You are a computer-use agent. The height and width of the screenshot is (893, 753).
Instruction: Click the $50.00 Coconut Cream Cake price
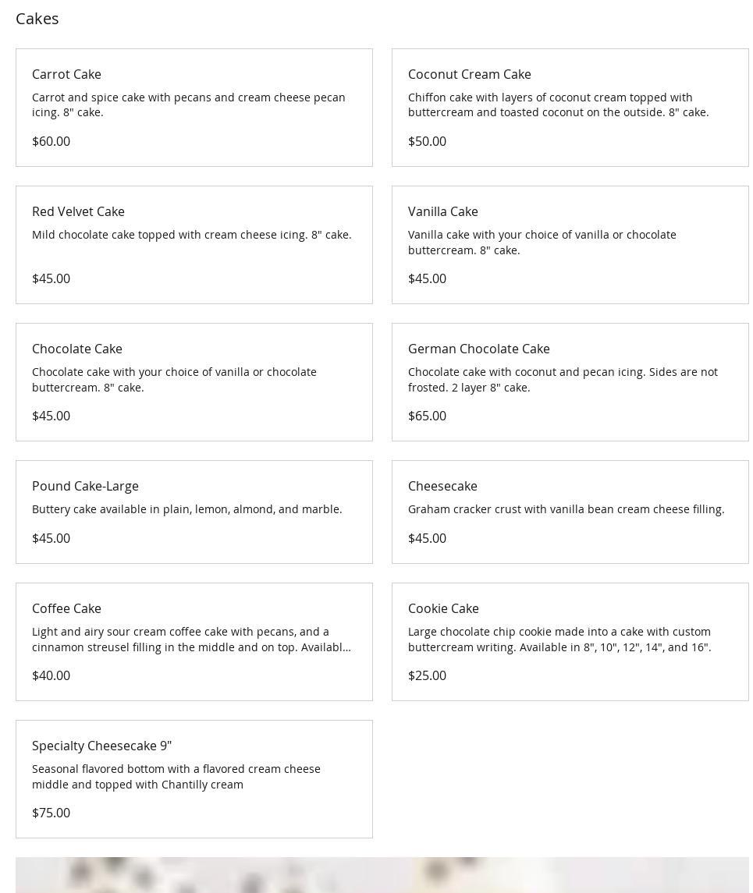pyautogui.click(x=427, y=141)
